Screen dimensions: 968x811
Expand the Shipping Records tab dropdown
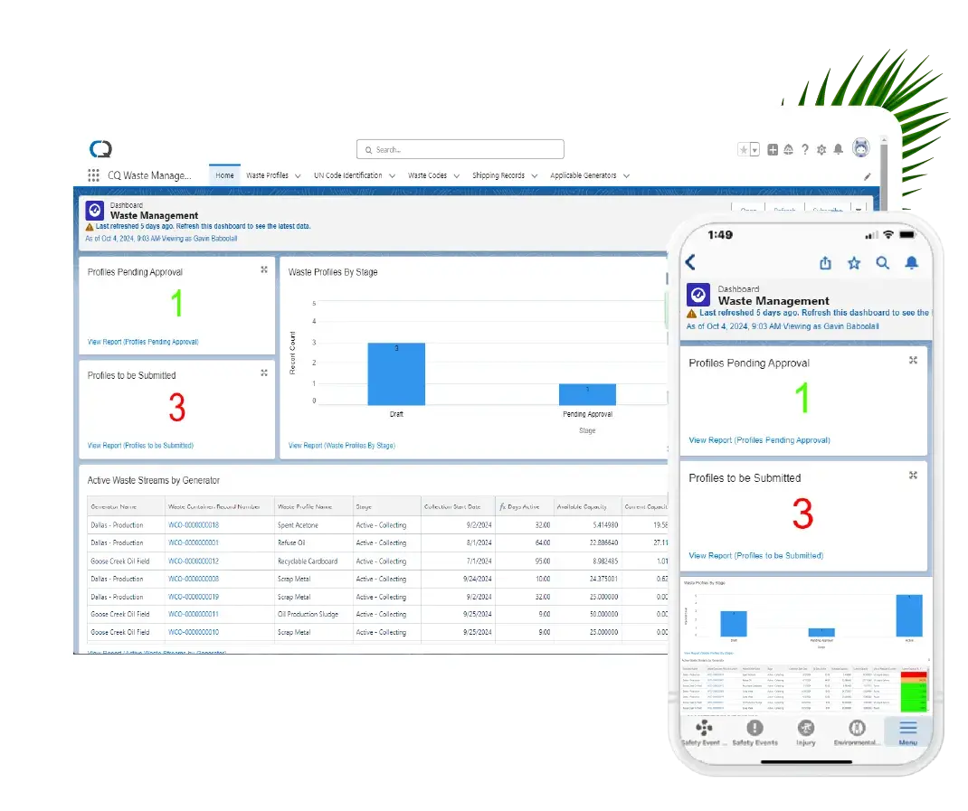point(535,176)
